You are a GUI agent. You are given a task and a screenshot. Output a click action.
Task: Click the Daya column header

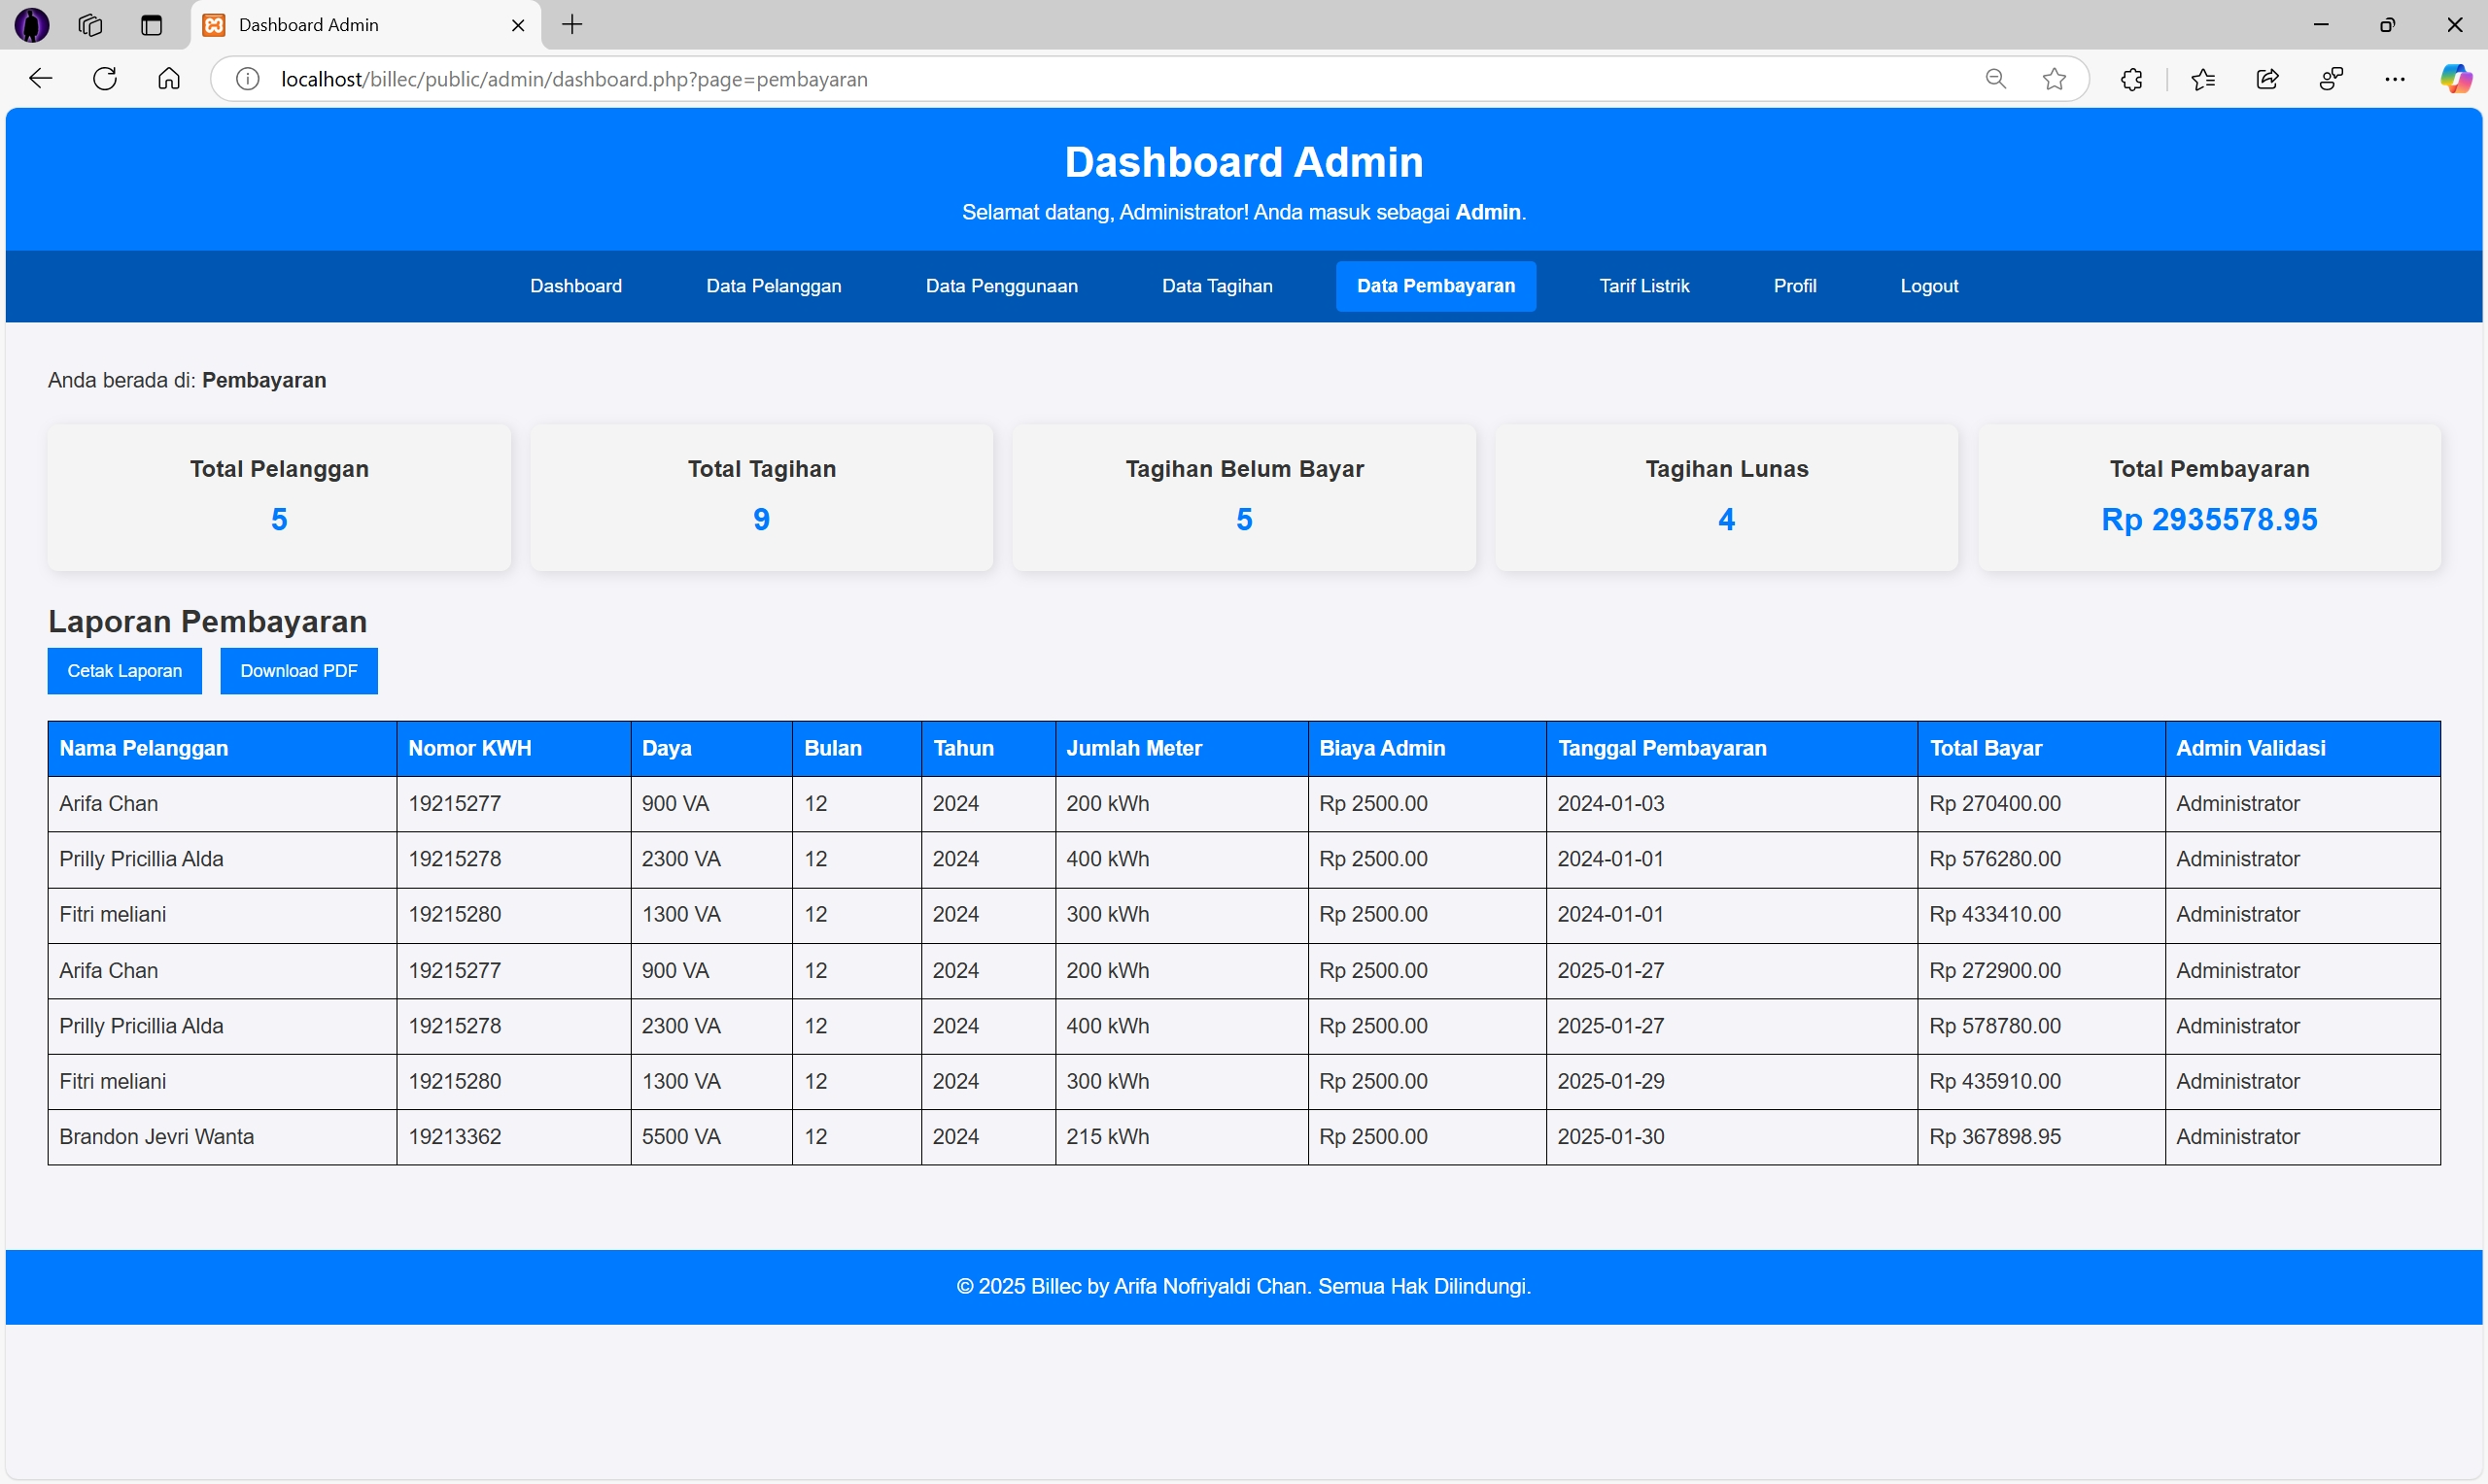(711, 749)
